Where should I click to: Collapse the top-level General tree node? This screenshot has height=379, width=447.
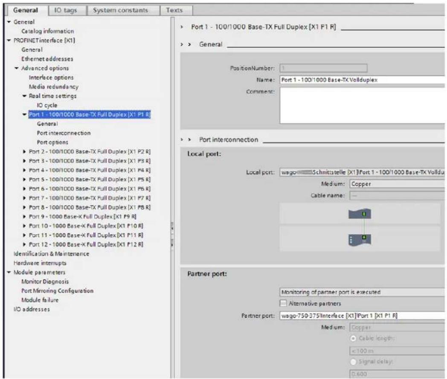[x=9, y=22]
